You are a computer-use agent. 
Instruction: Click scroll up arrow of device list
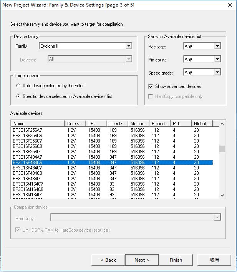pos(222,124)
